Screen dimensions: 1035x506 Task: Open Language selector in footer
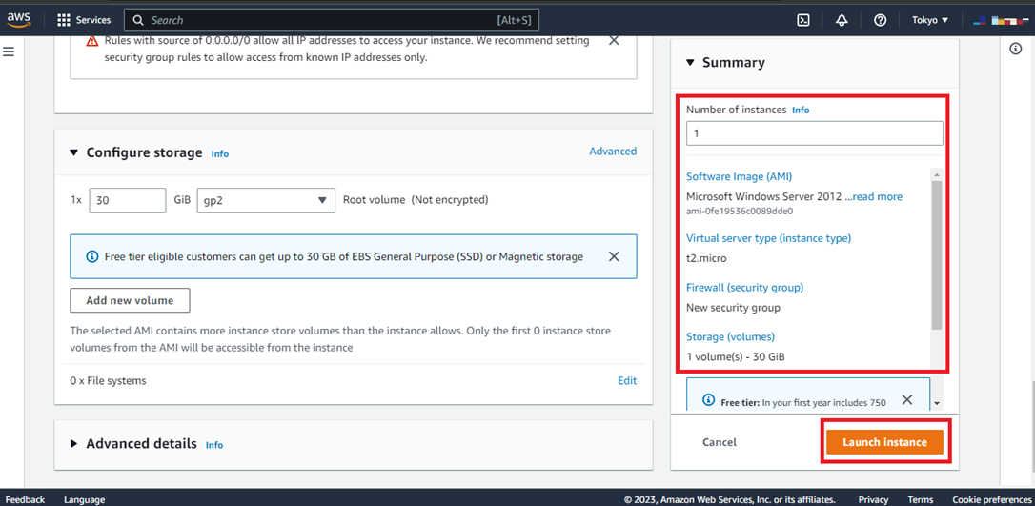[85, 499]
